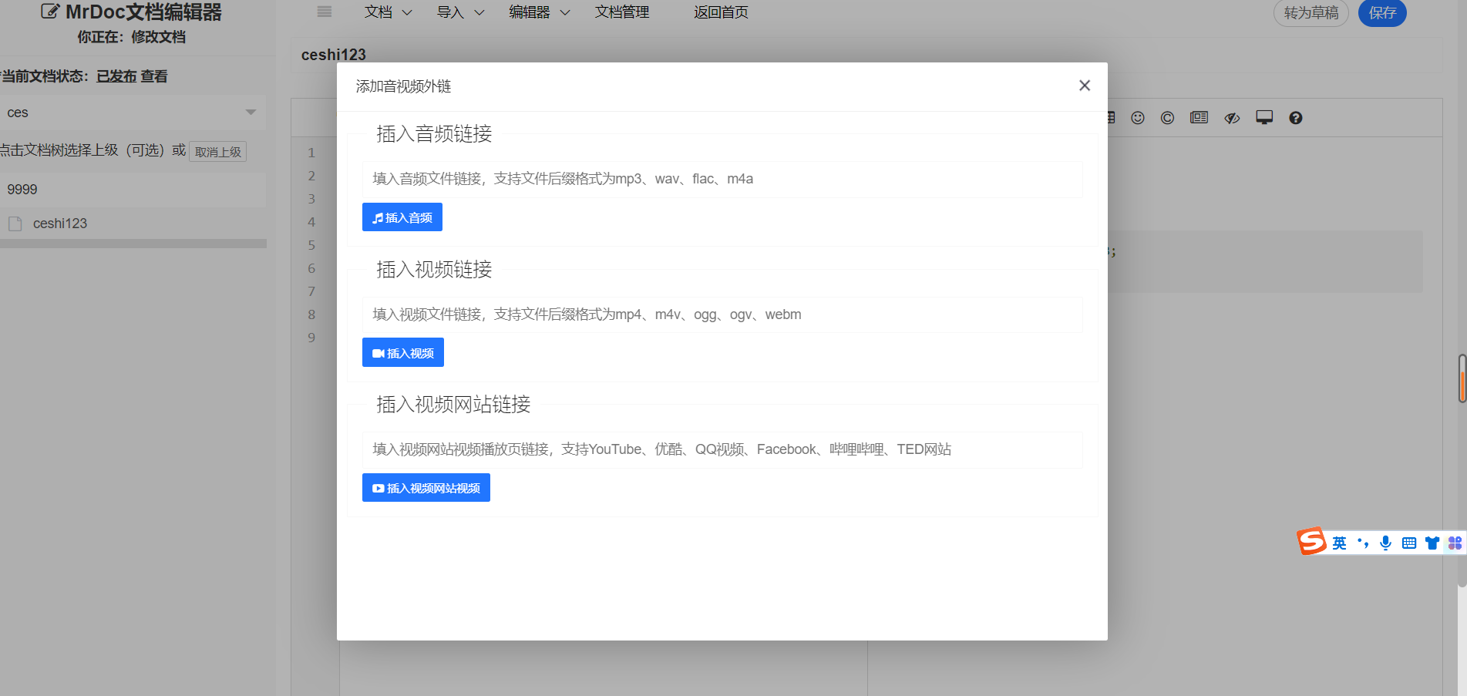
Task: Click the 插入视频 button
Action: click(x=403, y=352)
